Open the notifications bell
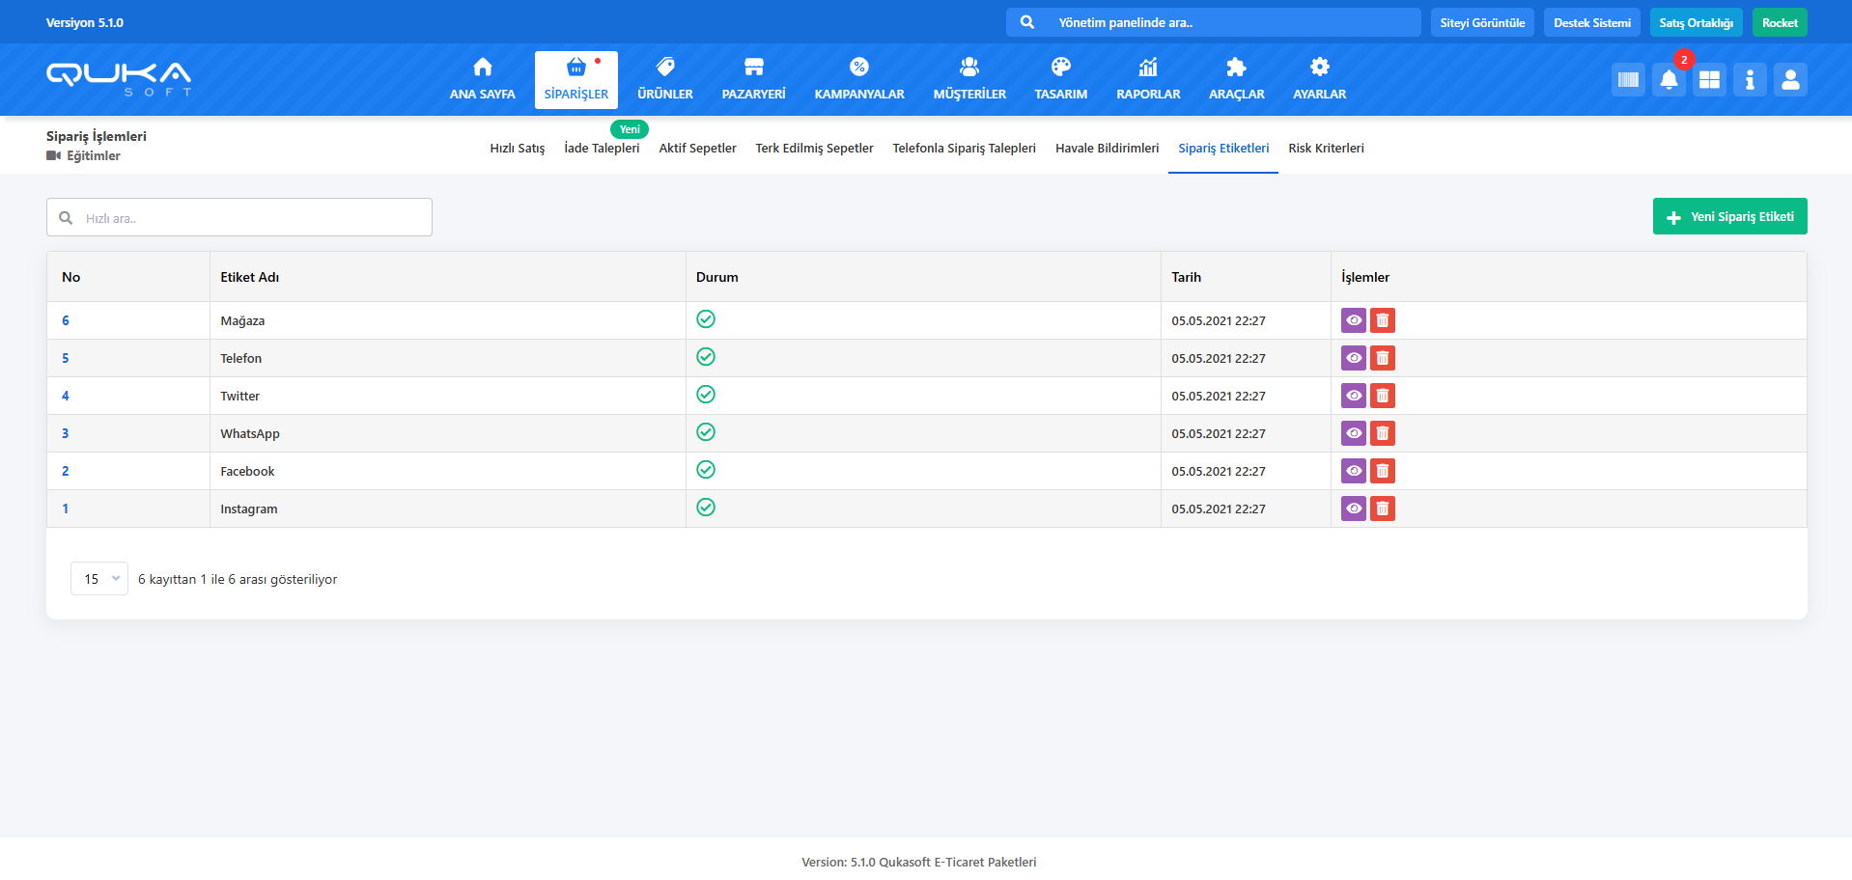Image resolution: width=1852 pixels, height=880 pixels. 1669,80
